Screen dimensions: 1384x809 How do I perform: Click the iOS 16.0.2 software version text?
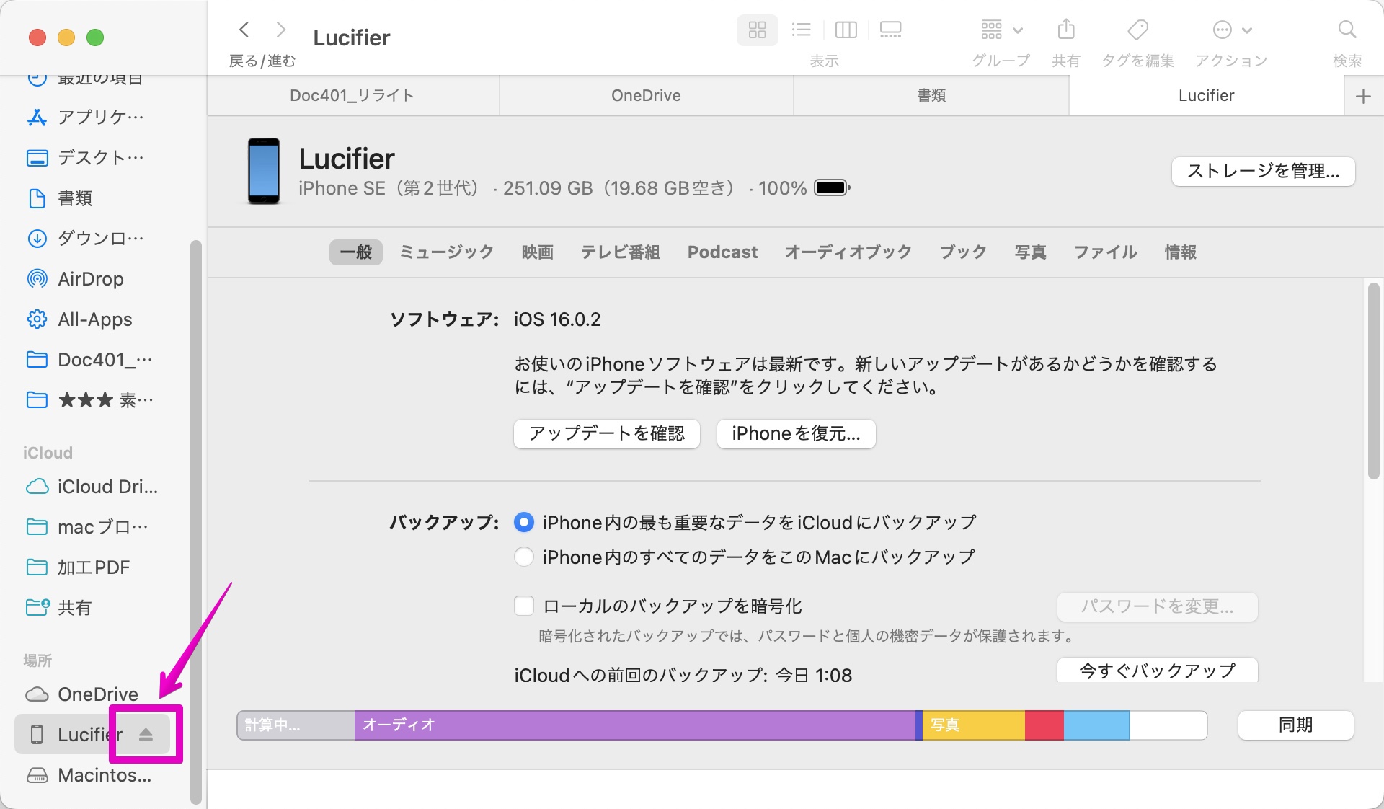click(557, 319)
